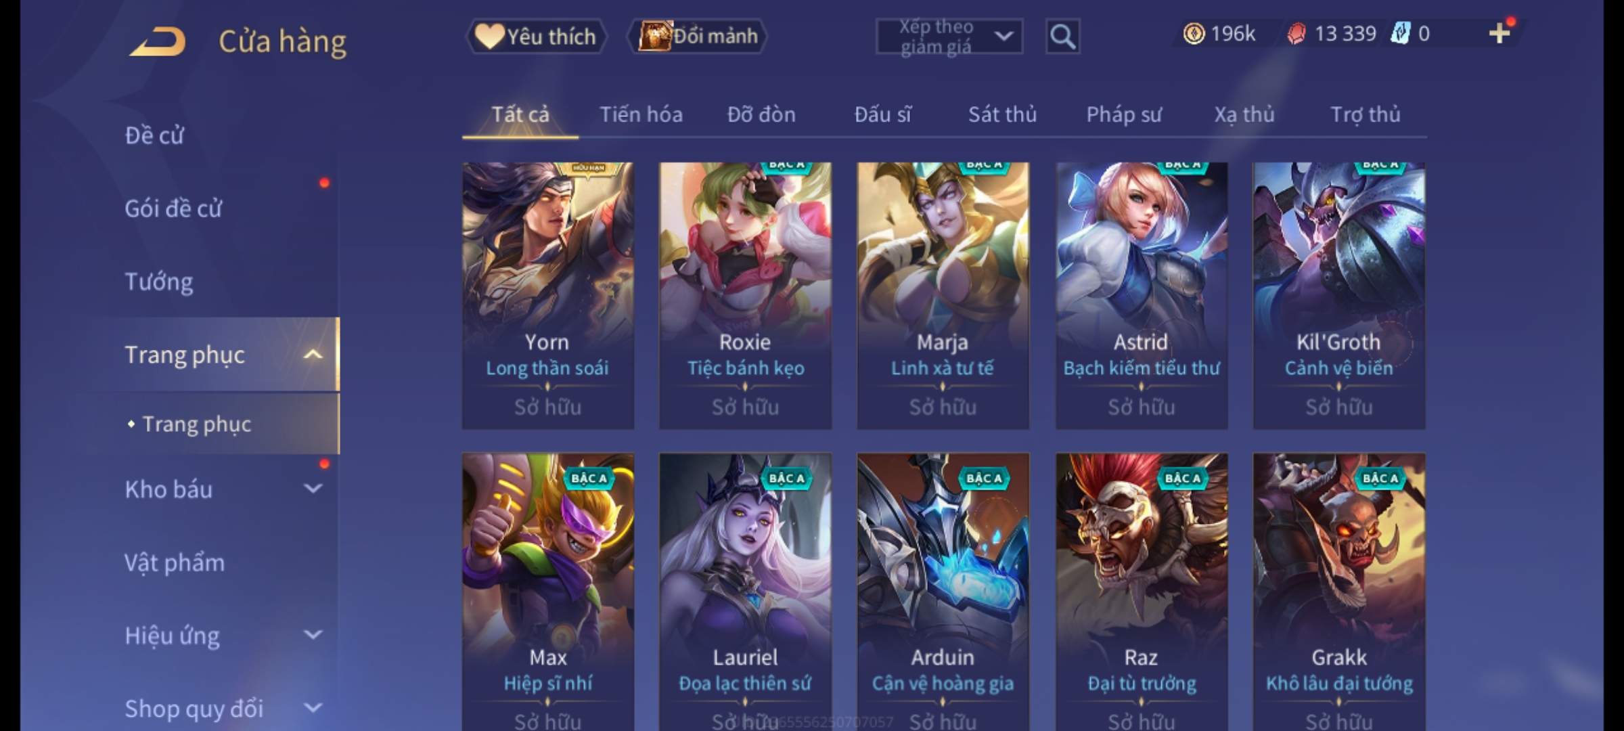Tap the plus icon to add currency

tap(1499, 33)
